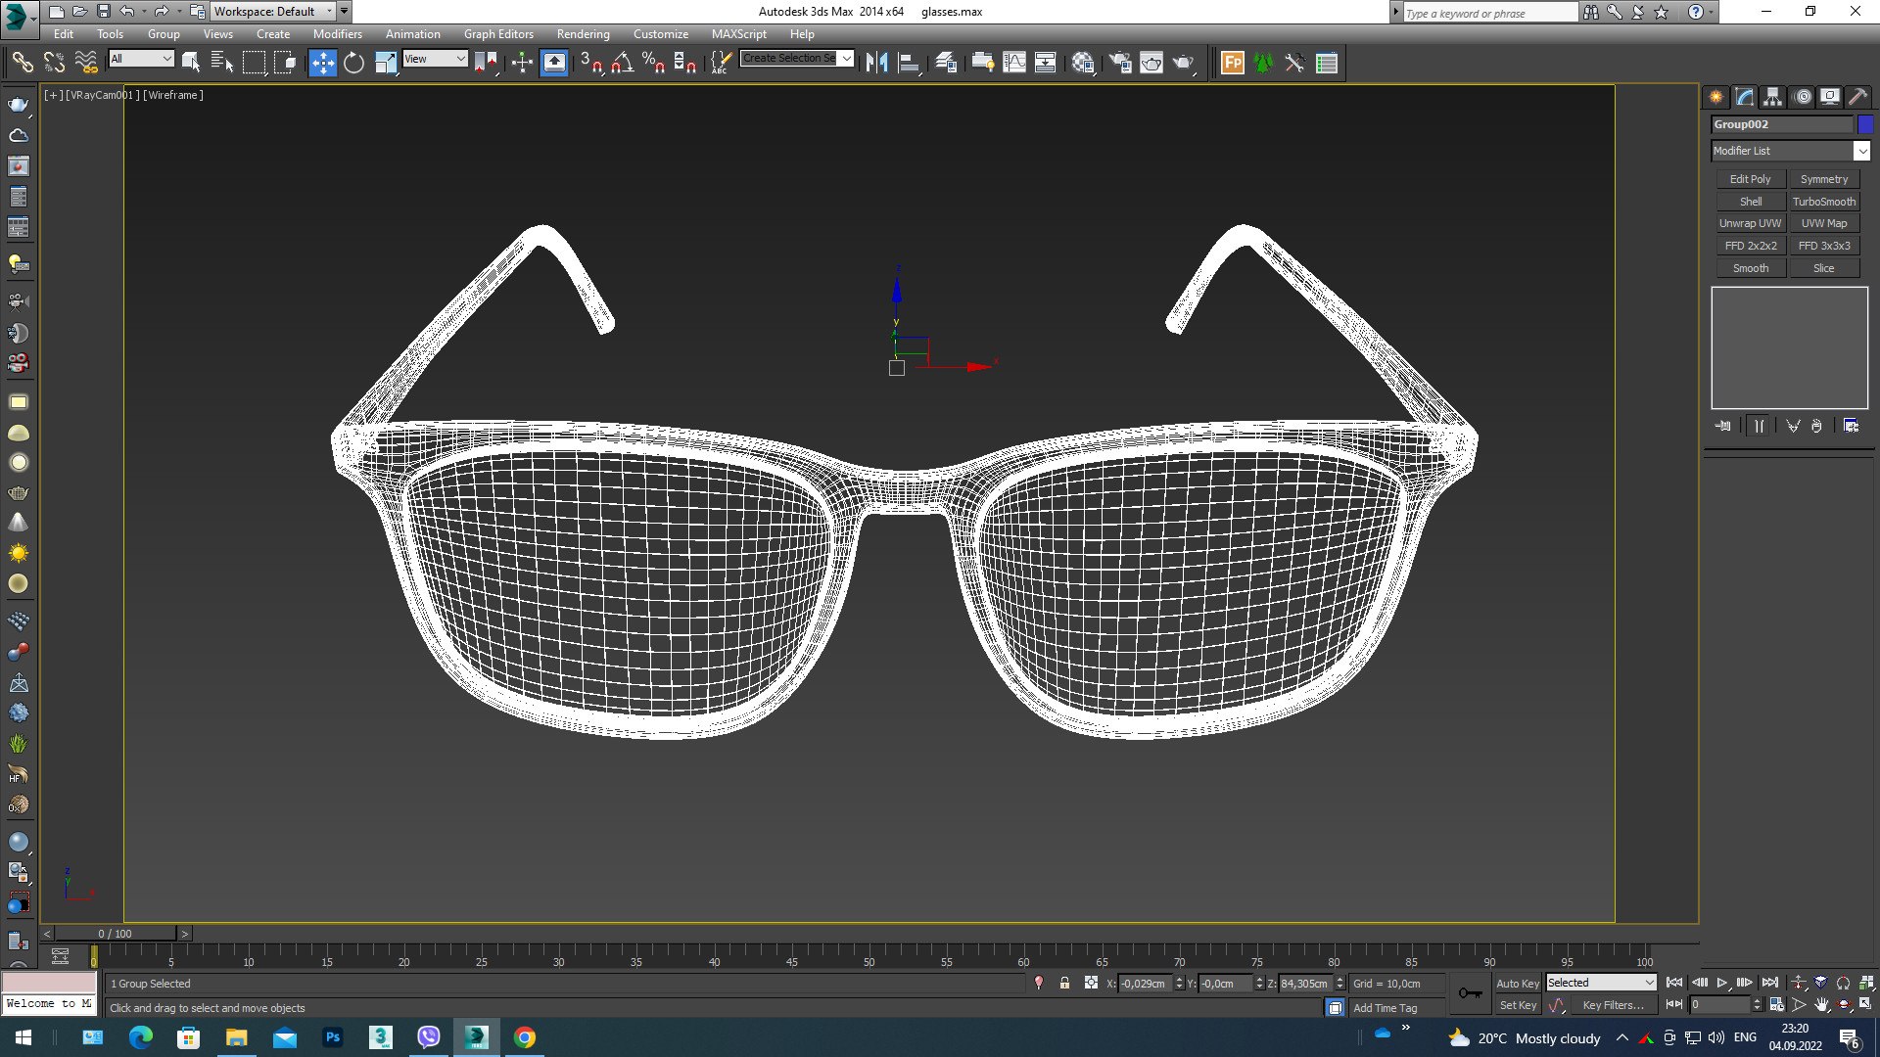The height and width of the screenshot is (1057, 1880).
Task: Select the Rotate tool
Action: [353, 64]
